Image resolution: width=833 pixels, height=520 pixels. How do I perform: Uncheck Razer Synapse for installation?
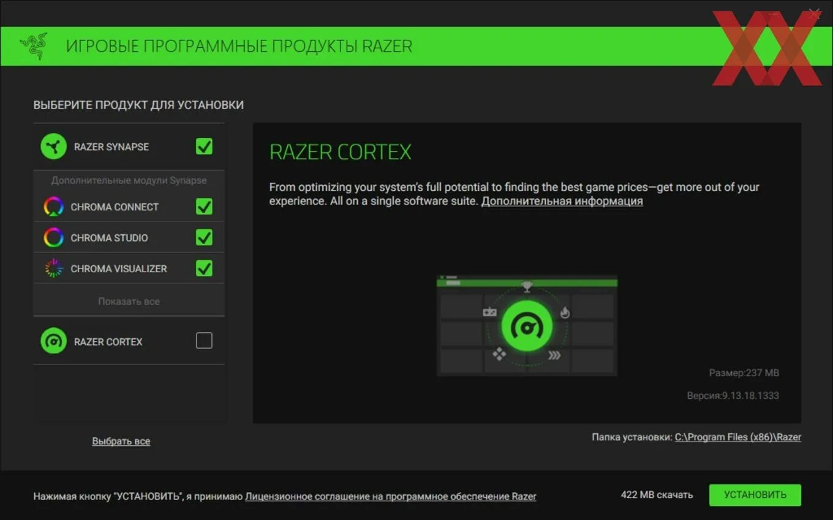click(x=204, y=146)
